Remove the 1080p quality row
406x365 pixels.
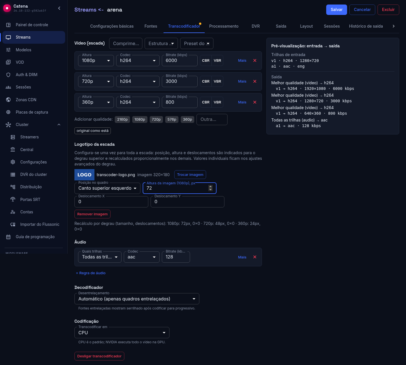255,61
